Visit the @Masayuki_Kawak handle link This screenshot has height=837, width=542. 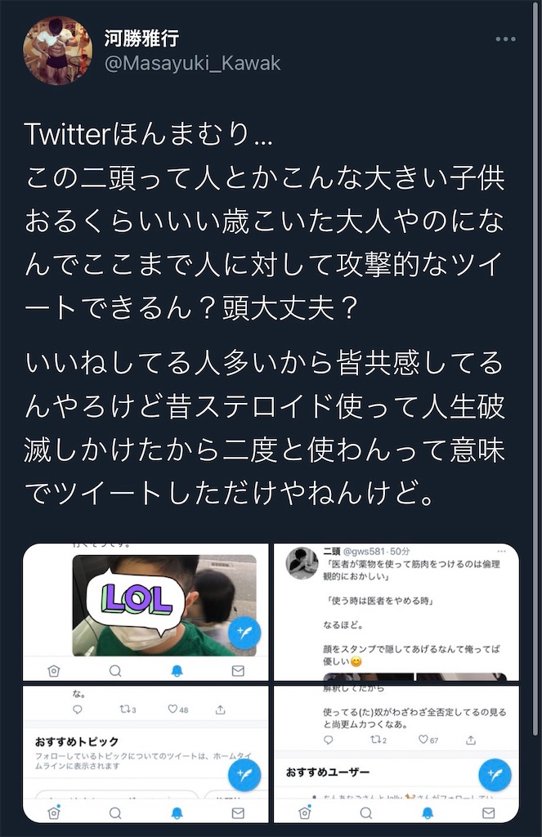192,64
